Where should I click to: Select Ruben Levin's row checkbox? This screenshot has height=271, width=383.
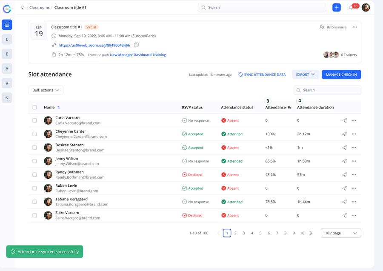click(35, 188)
